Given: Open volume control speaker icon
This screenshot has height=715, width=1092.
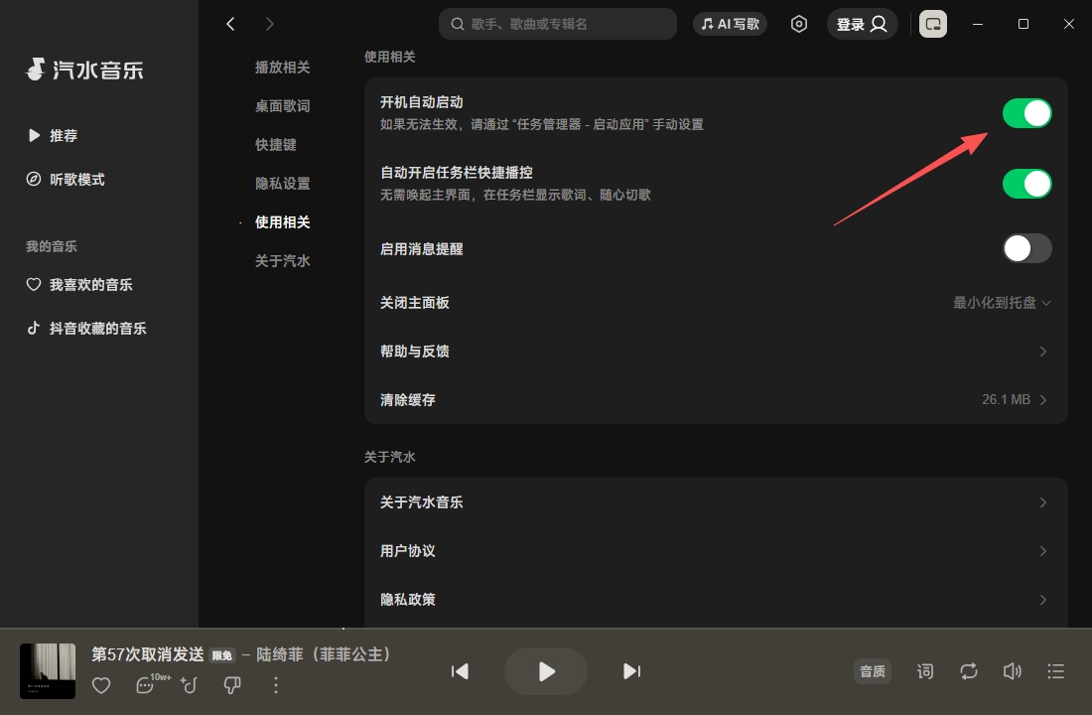Looking at the screenshot, I should click(1012, 671).
